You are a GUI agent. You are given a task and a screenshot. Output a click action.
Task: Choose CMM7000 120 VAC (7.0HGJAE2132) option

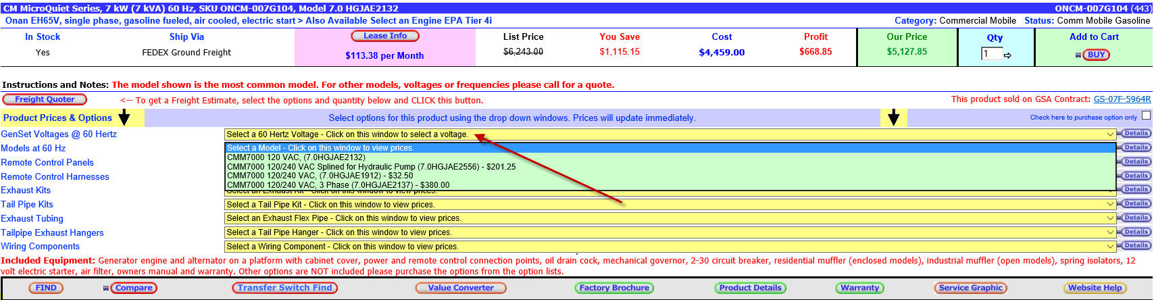(297, 157)
